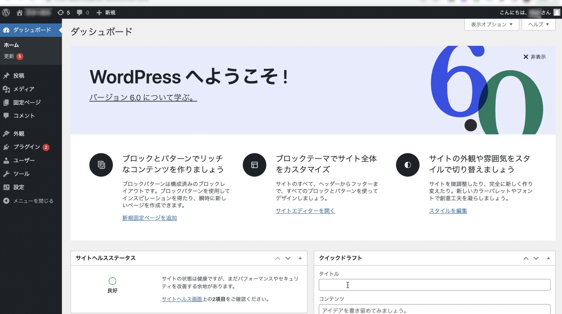This screenshot has height=314, width=562.
Task: Open the ツール menu
Action: point(21,174)
